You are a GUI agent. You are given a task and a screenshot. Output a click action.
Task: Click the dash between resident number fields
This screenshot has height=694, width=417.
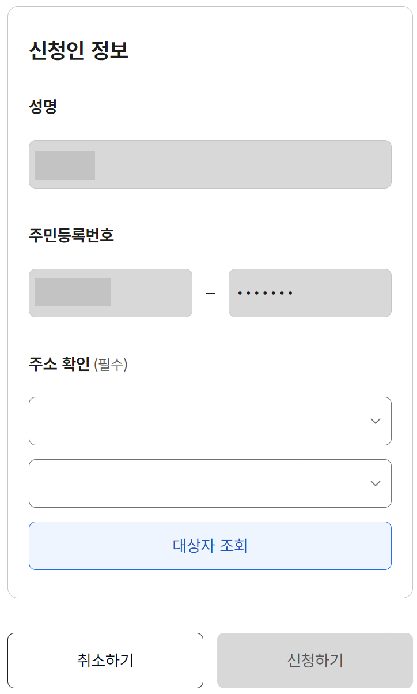[x=211, y=293]
